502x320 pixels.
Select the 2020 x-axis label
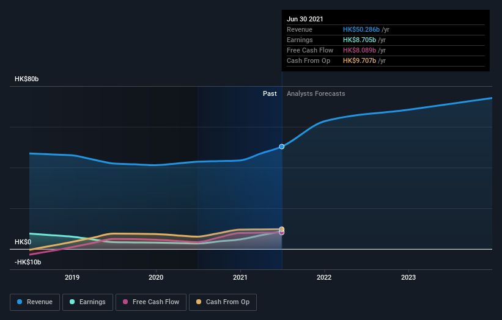(x=156, y=277)
